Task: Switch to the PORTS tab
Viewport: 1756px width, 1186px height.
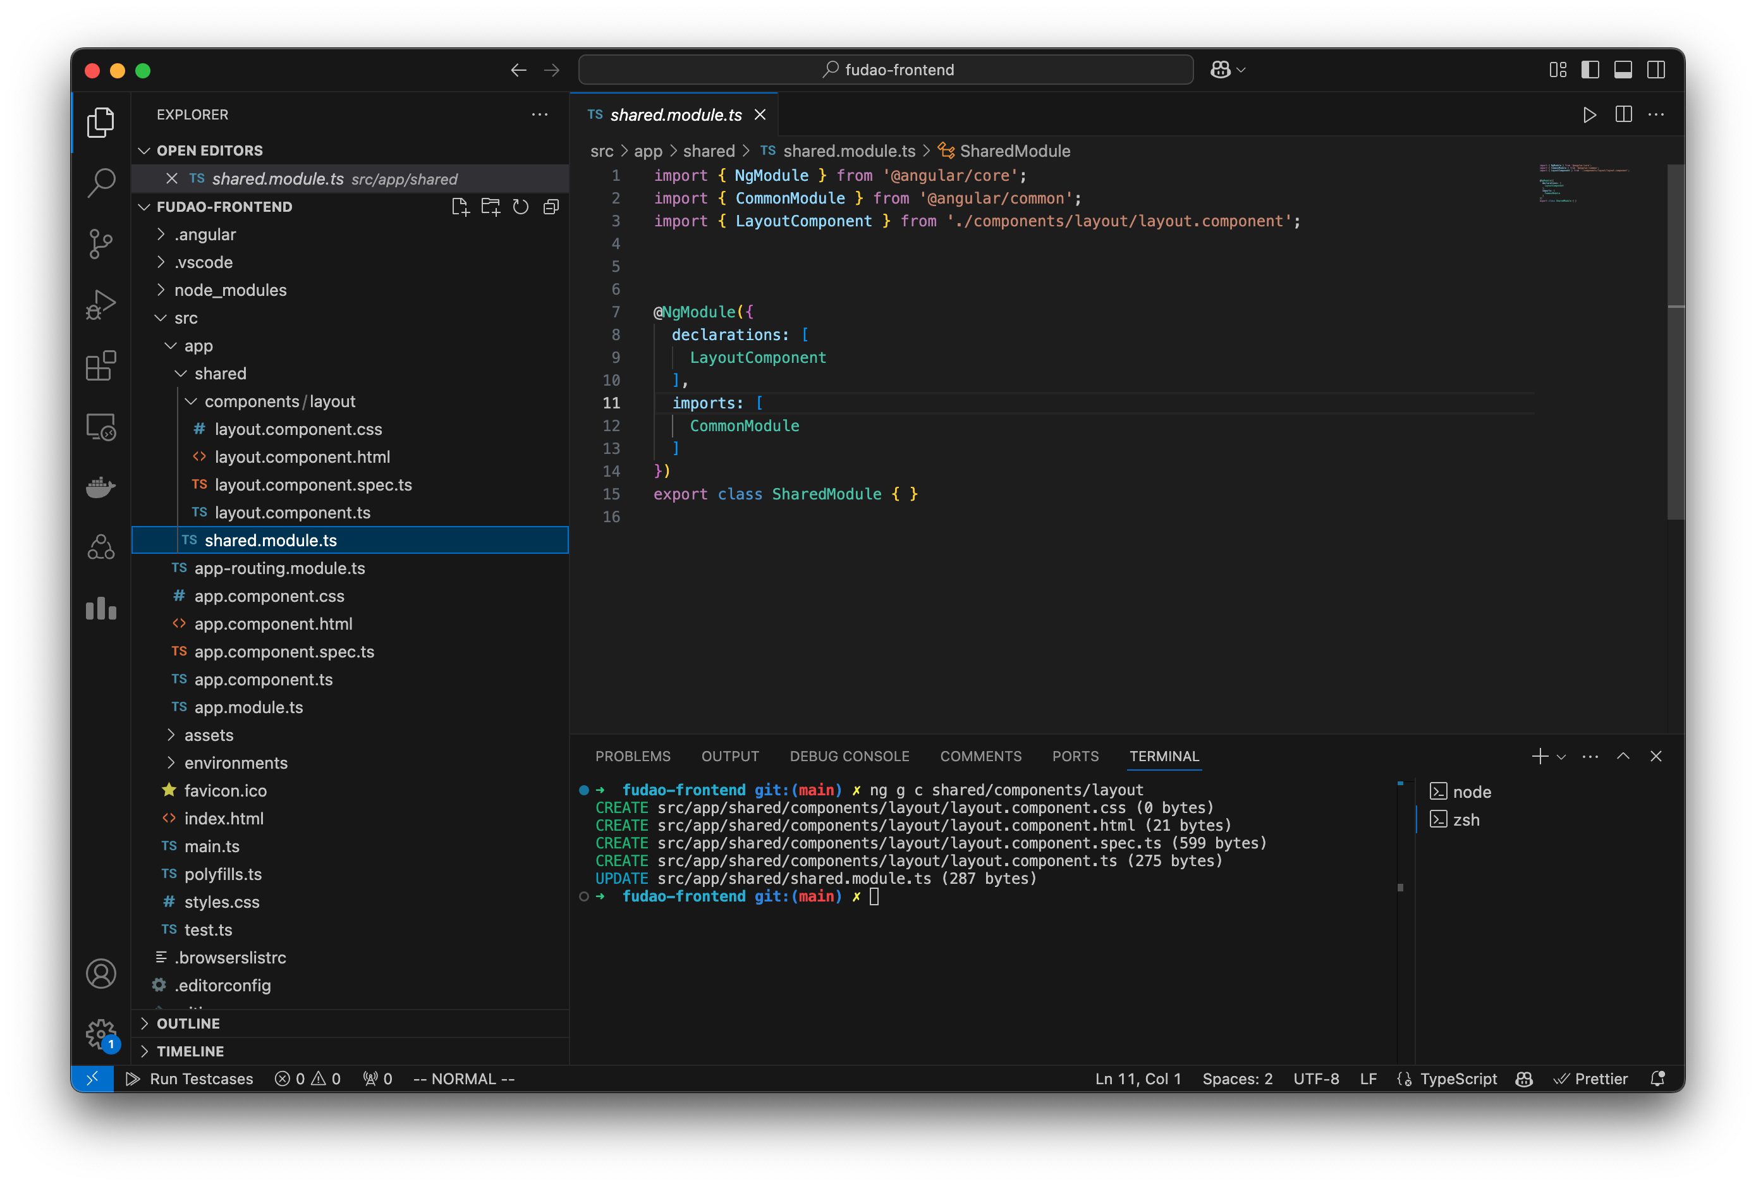Action: [x=1075, y=756]
